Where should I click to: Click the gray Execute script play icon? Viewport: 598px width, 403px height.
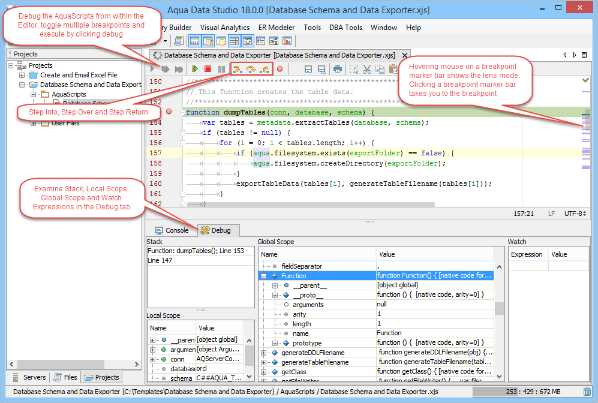point(152,69)
